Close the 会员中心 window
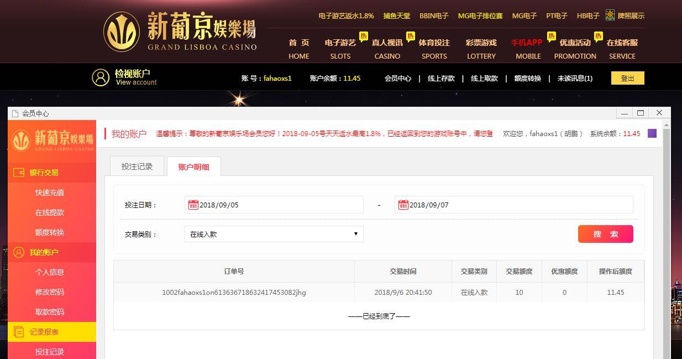The height and width of the screenshot is (359, 682). tap(659, 113)
